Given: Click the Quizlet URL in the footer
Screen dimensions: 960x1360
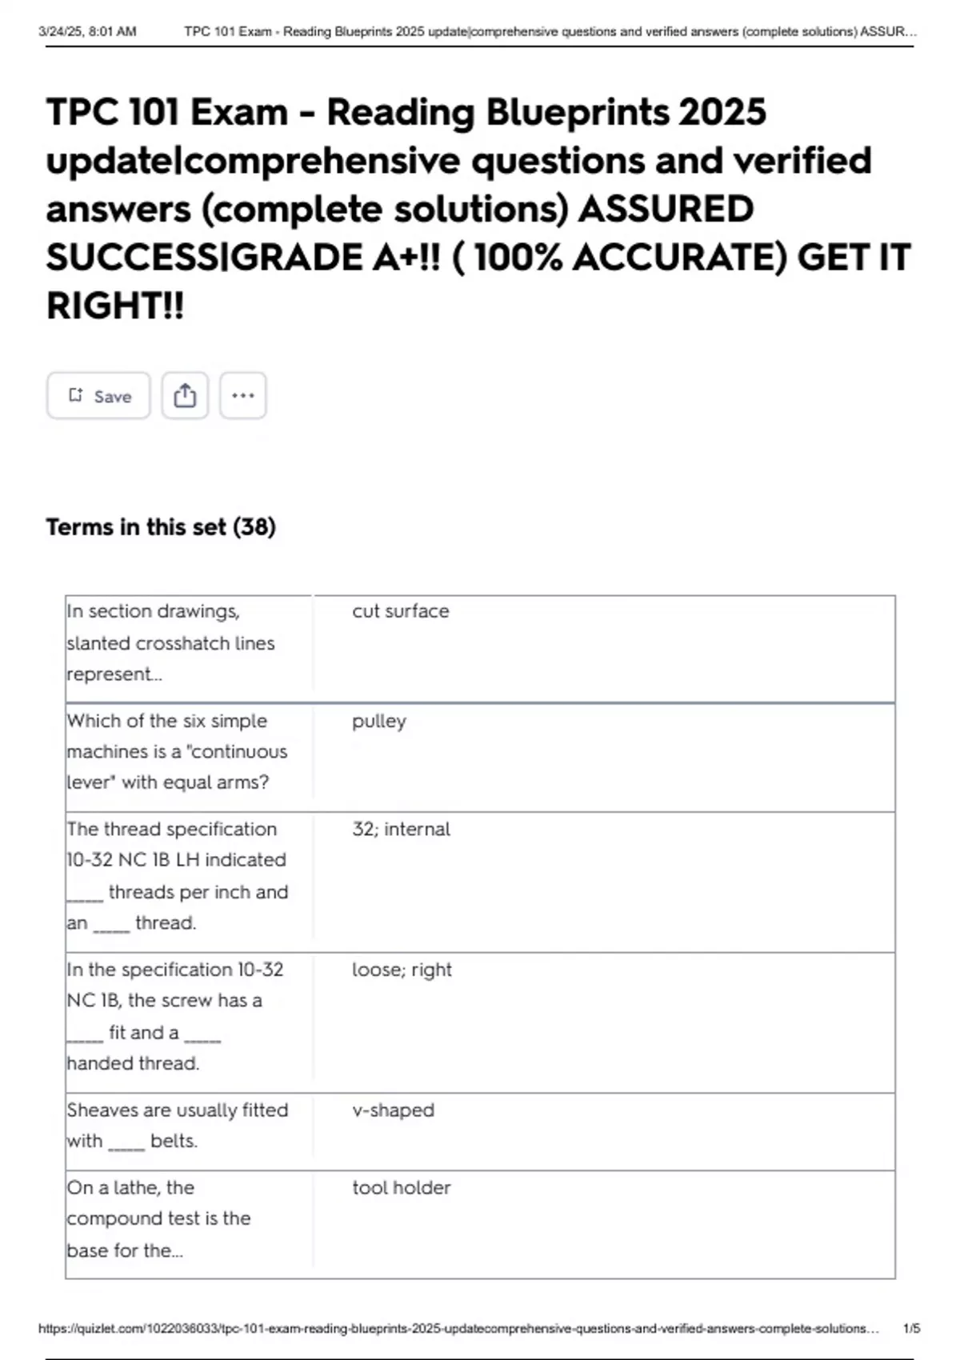Looking at the screenshot, I should coord(458,1329).
